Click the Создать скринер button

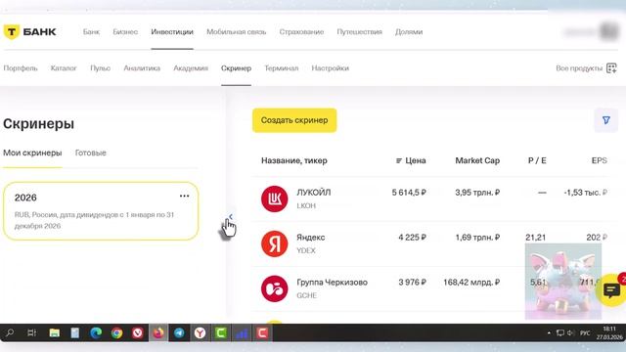click(x=294, y=120)
